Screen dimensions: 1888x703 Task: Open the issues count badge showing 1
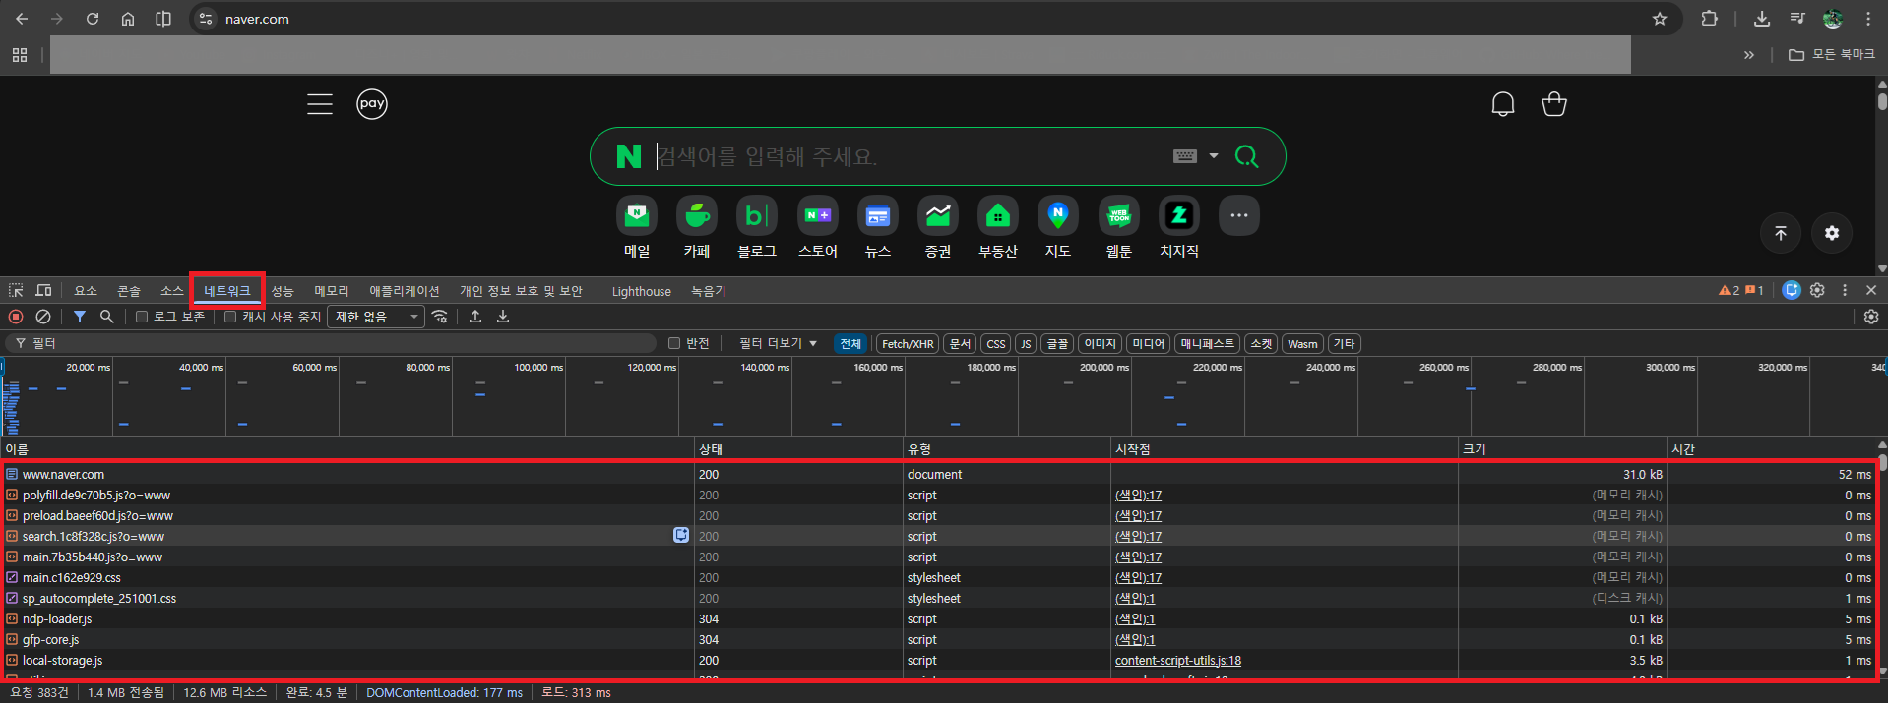(x=1754, y=290)
